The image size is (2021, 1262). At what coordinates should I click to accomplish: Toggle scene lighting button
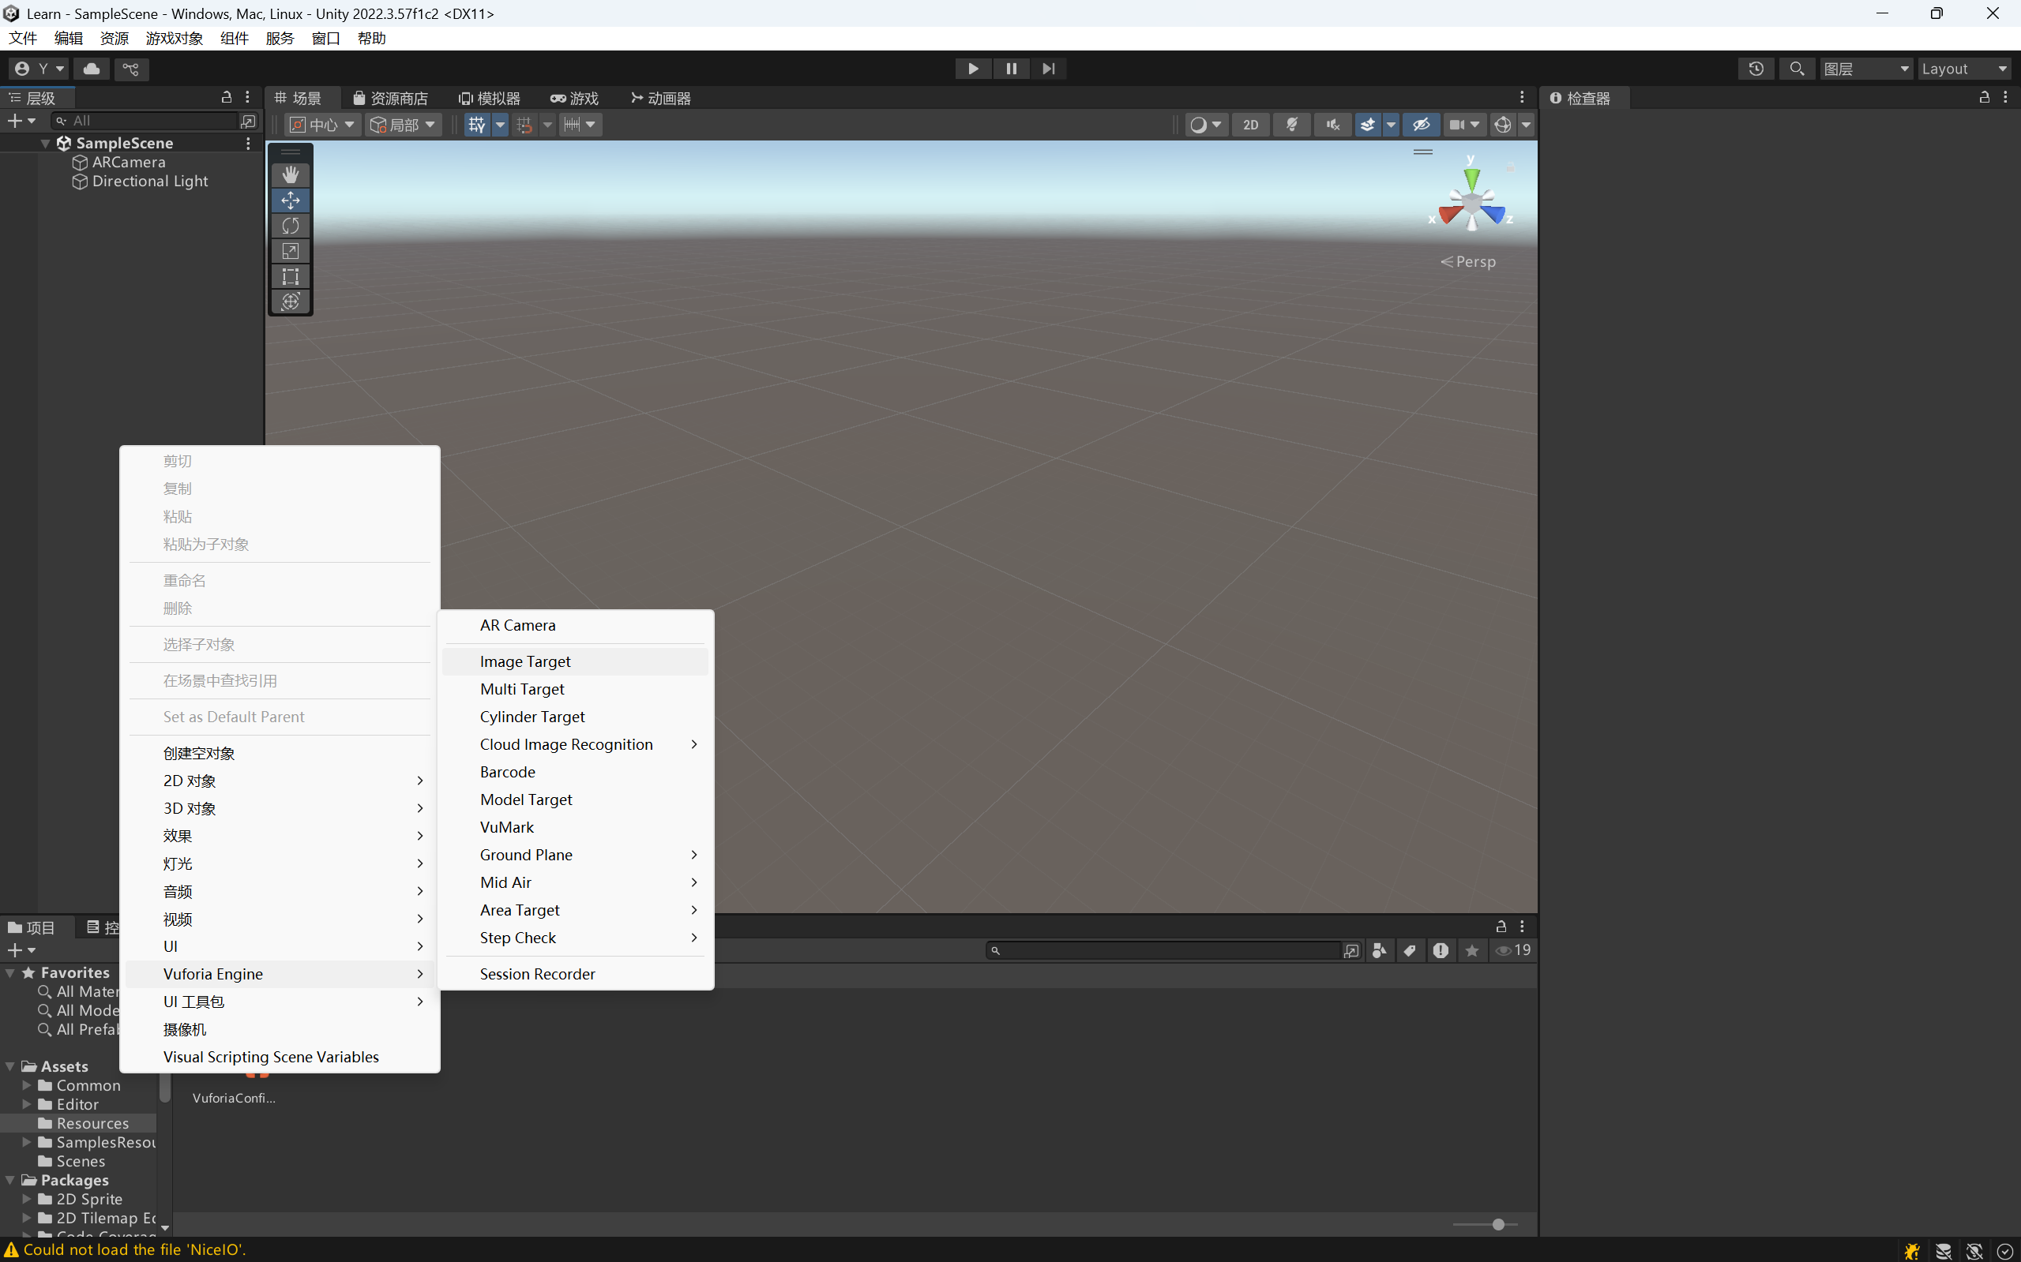(x=1291, y=125)
